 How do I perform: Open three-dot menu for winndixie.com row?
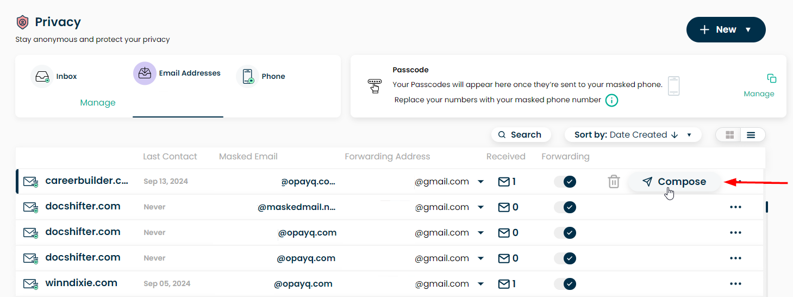[736, 284]
